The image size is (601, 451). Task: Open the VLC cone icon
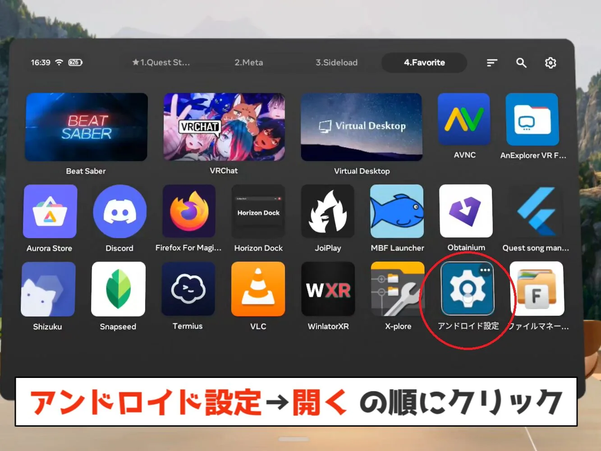[258, 289]
